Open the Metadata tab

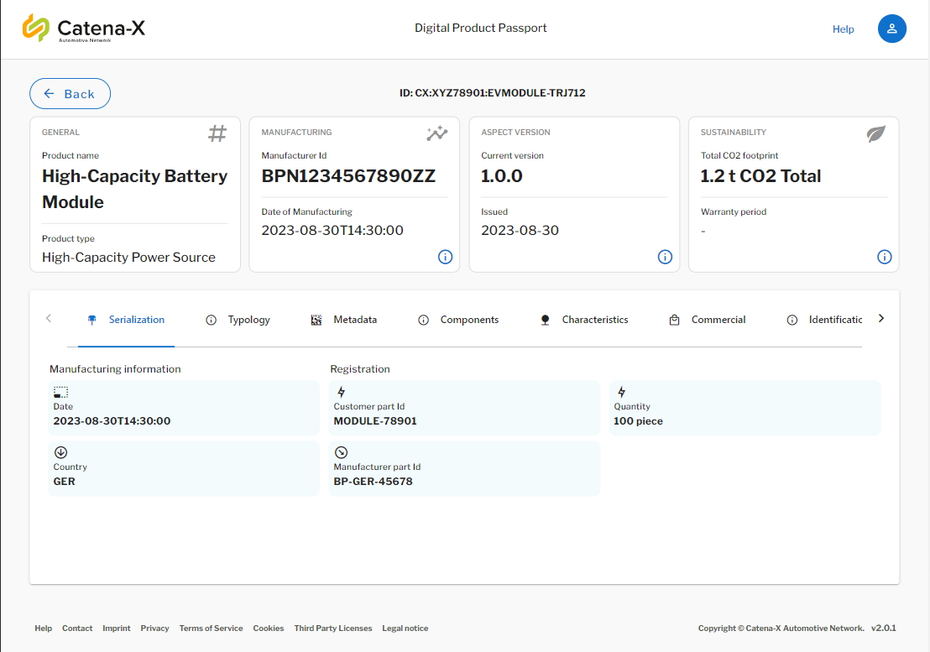click(x=344, y=320)
